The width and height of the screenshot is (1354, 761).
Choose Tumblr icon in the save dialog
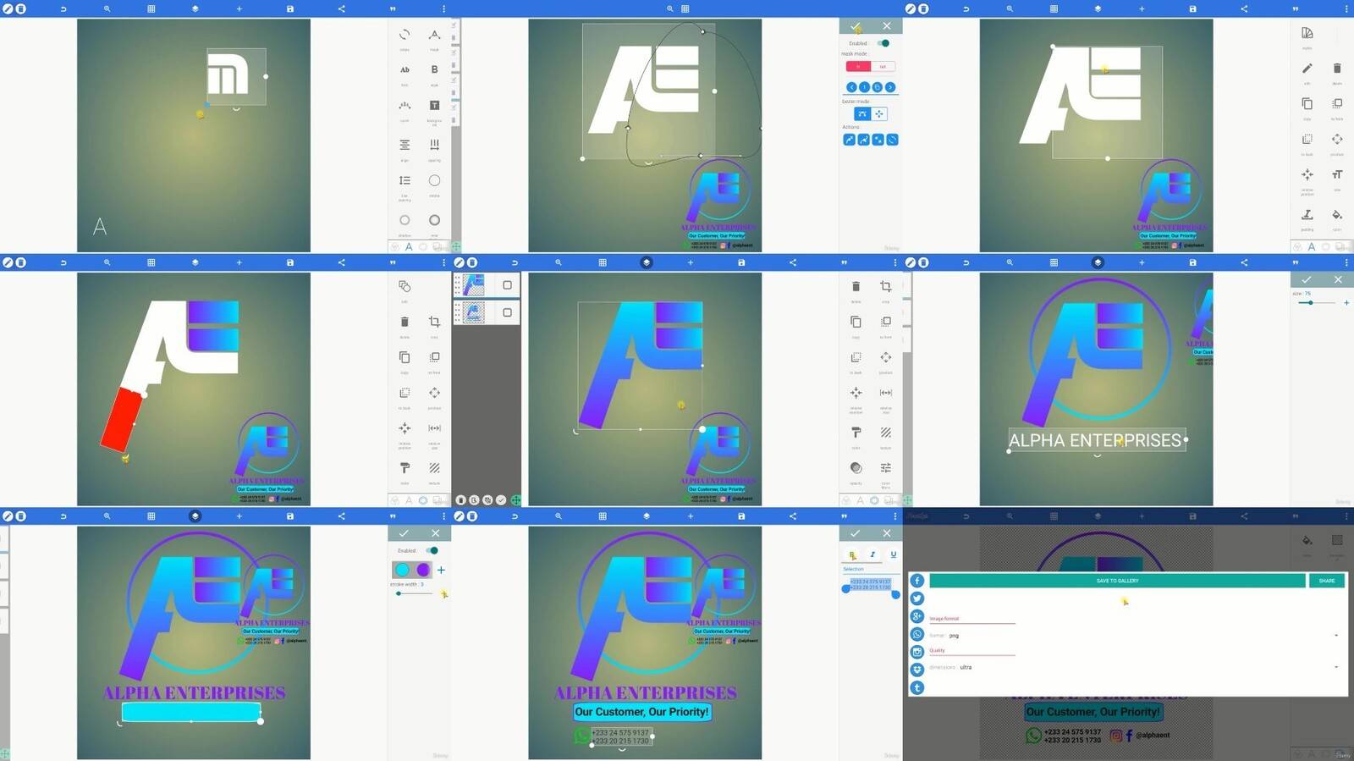[x=916, y=687]
